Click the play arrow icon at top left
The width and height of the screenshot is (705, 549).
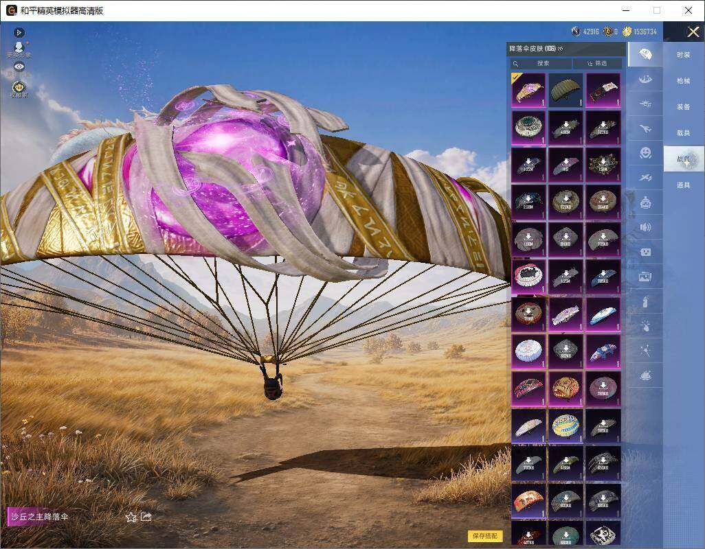pos(19,32)
